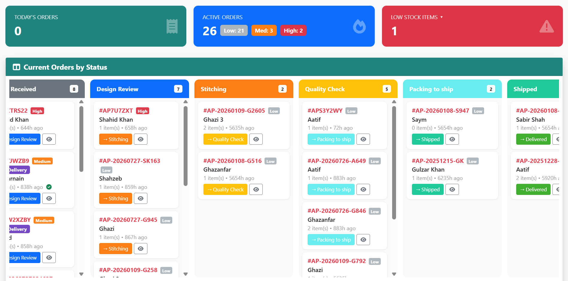568x281 pixels.
Task: Click the flame icon in Active Orders card
Action: (359, 26)
